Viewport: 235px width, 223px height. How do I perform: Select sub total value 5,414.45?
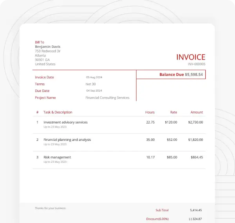tap(196, 210)
